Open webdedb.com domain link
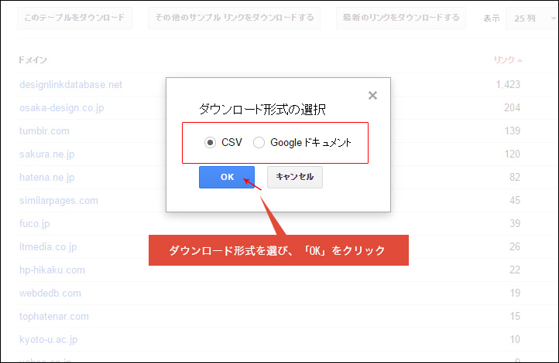Viewport: 559px width, 363px height. pos(50,293)
